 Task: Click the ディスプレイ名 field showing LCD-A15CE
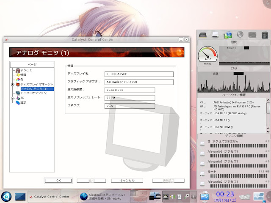coord(139,74)
